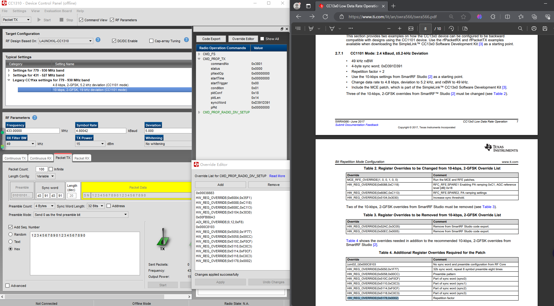This screenshot has width=554, height=306.
Task: Toggle RF Parameters checkbox
Action: click(x=112, y=20)
